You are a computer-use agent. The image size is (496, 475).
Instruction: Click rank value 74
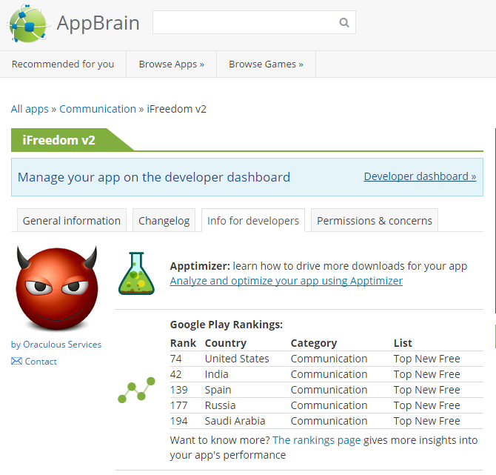(x=175, y=359)
